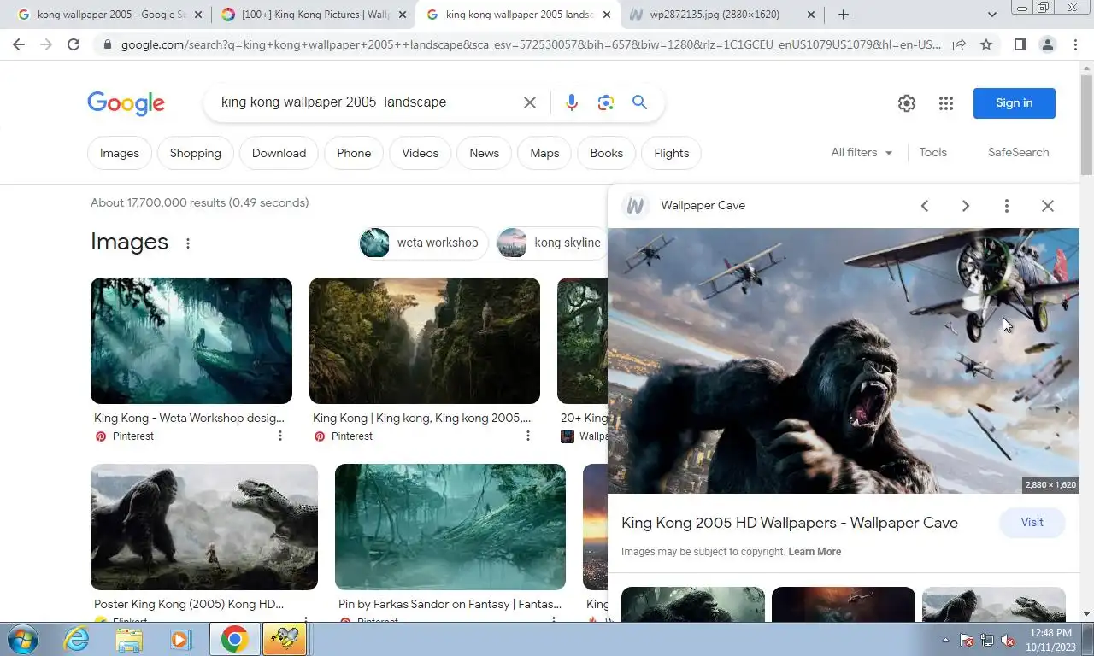Close the wp2872135.jpg tab

[810, 15]
